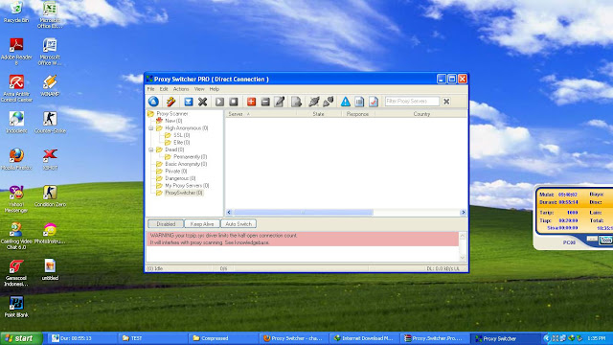Click the clear filter X button
Screen dimensions: 613x345
[x=446, y=102]
